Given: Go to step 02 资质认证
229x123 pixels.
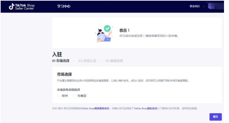Looking at the screenshot, I should point(87,61).
